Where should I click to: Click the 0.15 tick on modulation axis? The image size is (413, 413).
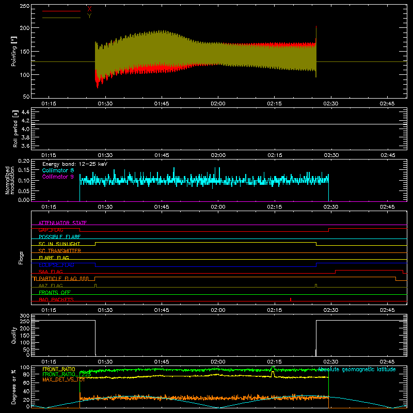[24, 170]
